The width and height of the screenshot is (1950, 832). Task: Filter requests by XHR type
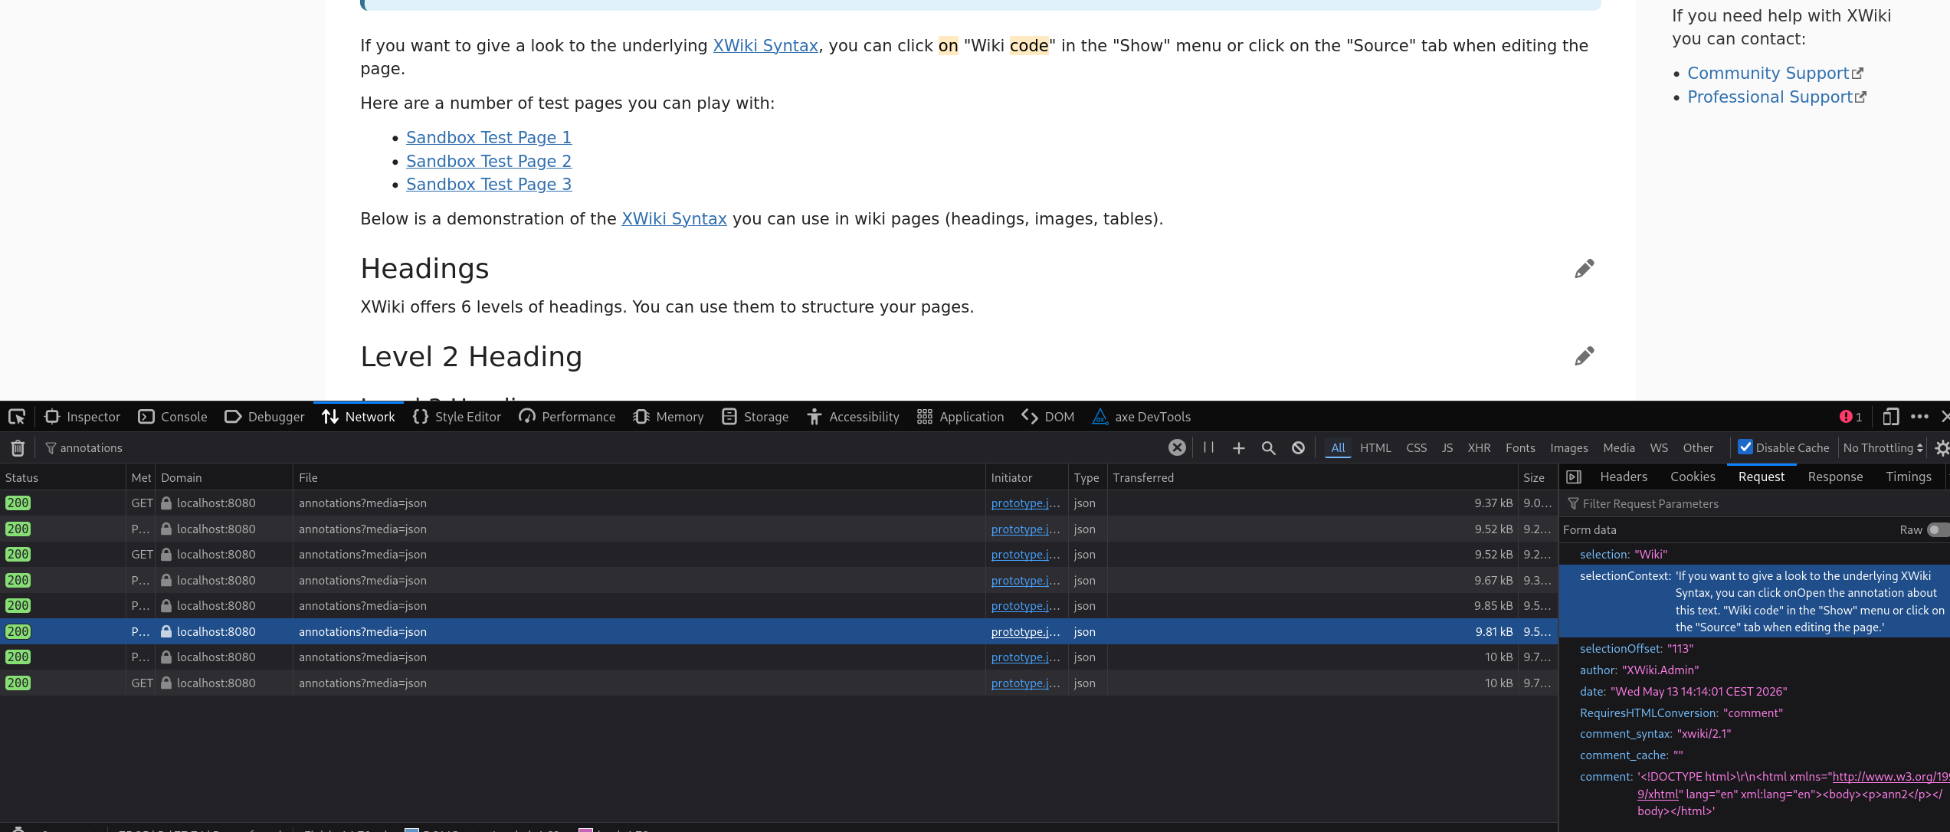click(1479, 448)
